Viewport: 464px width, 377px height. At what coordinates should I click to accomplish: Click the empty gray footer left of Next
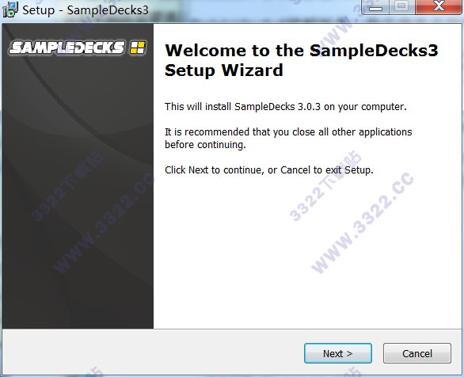point(152,352)
